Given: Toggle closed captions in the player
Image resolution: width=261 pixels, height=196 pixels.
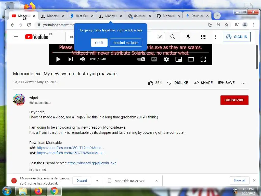Looking at the screenshot, I should pos(154,59).
